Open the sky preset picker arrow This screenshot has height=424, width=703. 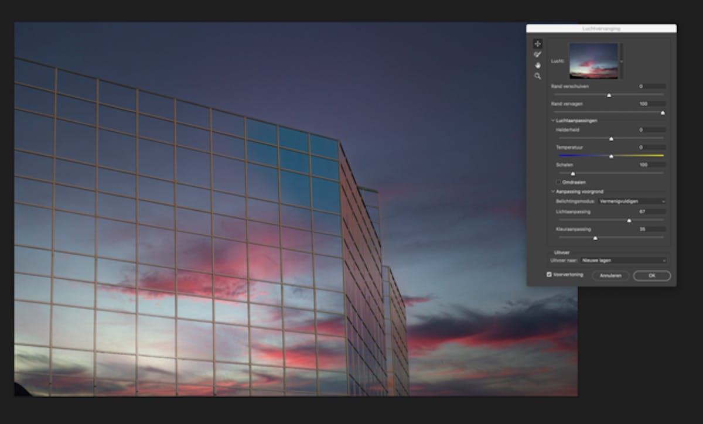pos(622,60)
